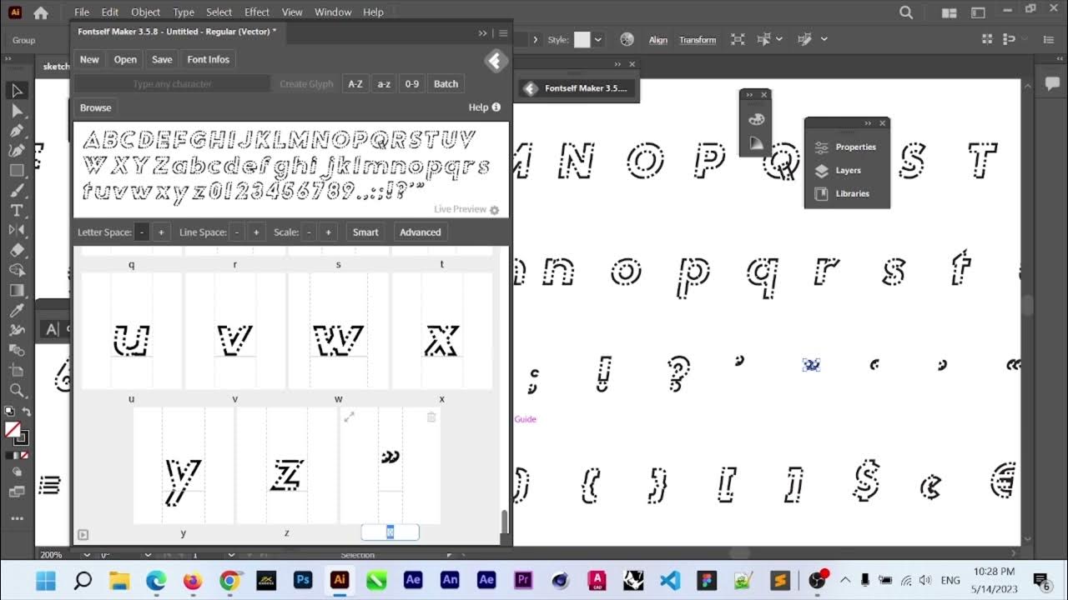Open the Style dropdown arrow
1068x600 pixels.
pyautogui.click(x=598, y=39)
